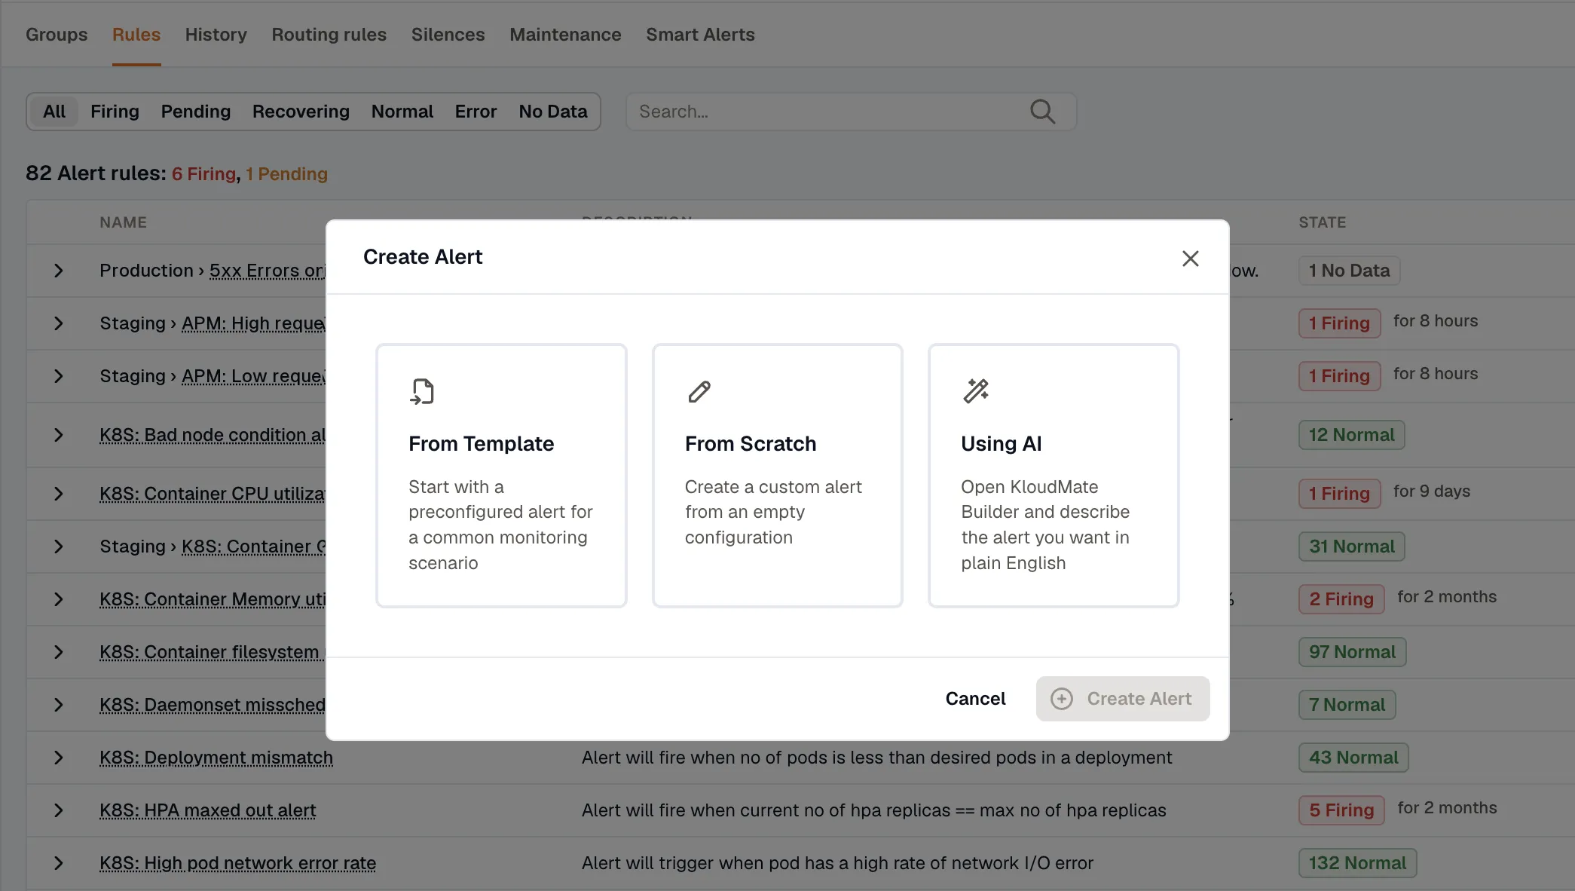The width and height of the screenshot is (1575, 891).
Task: Click the 2 Firing state badge
Action: [x=1341, y=599]
